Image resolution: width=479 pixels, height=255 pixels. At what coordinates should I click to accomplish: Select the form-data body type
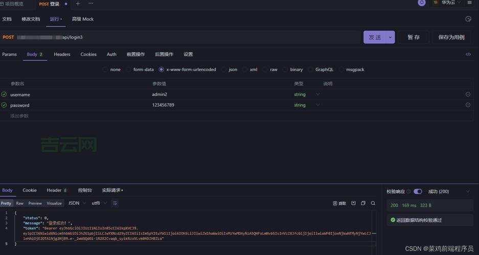140,69
